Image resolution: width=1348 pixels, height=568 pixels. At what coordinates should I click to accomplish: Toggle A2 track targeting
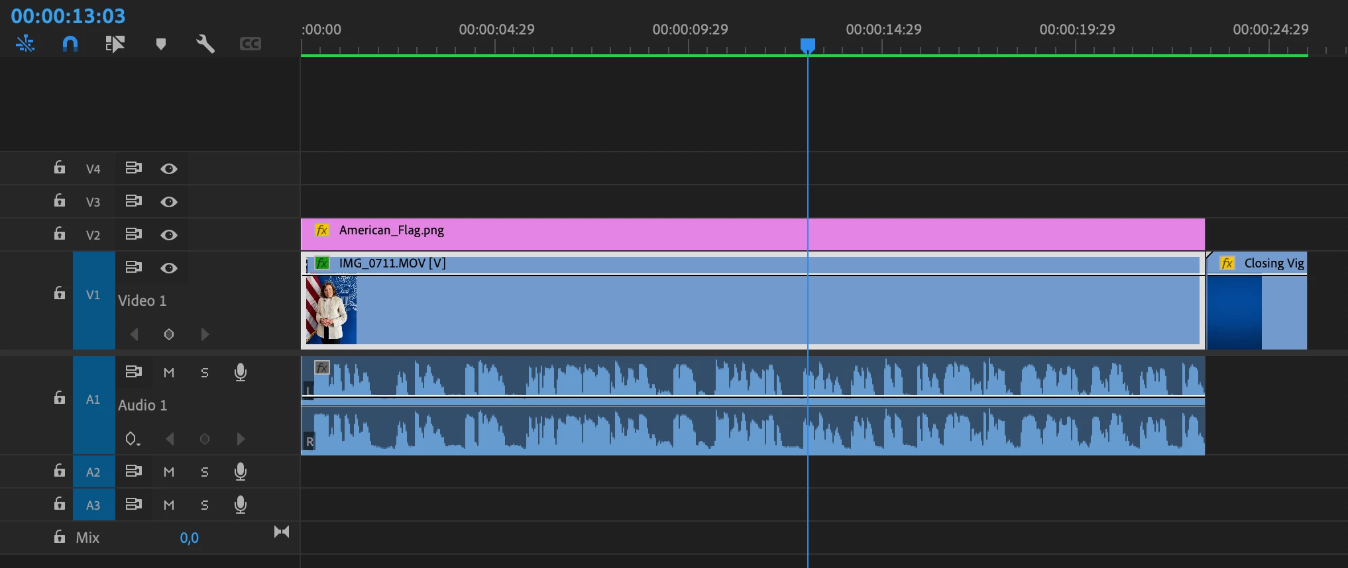[x=93, y=472]
